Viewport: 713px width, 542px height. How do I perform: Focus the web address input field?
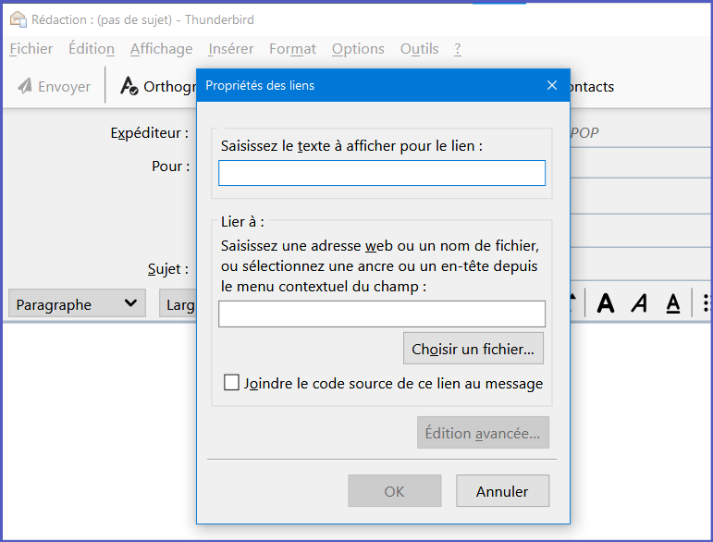click(382, 314)
